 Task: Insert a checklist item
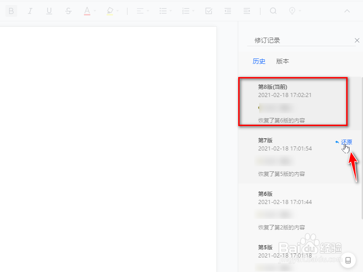(x=209, y=11)
